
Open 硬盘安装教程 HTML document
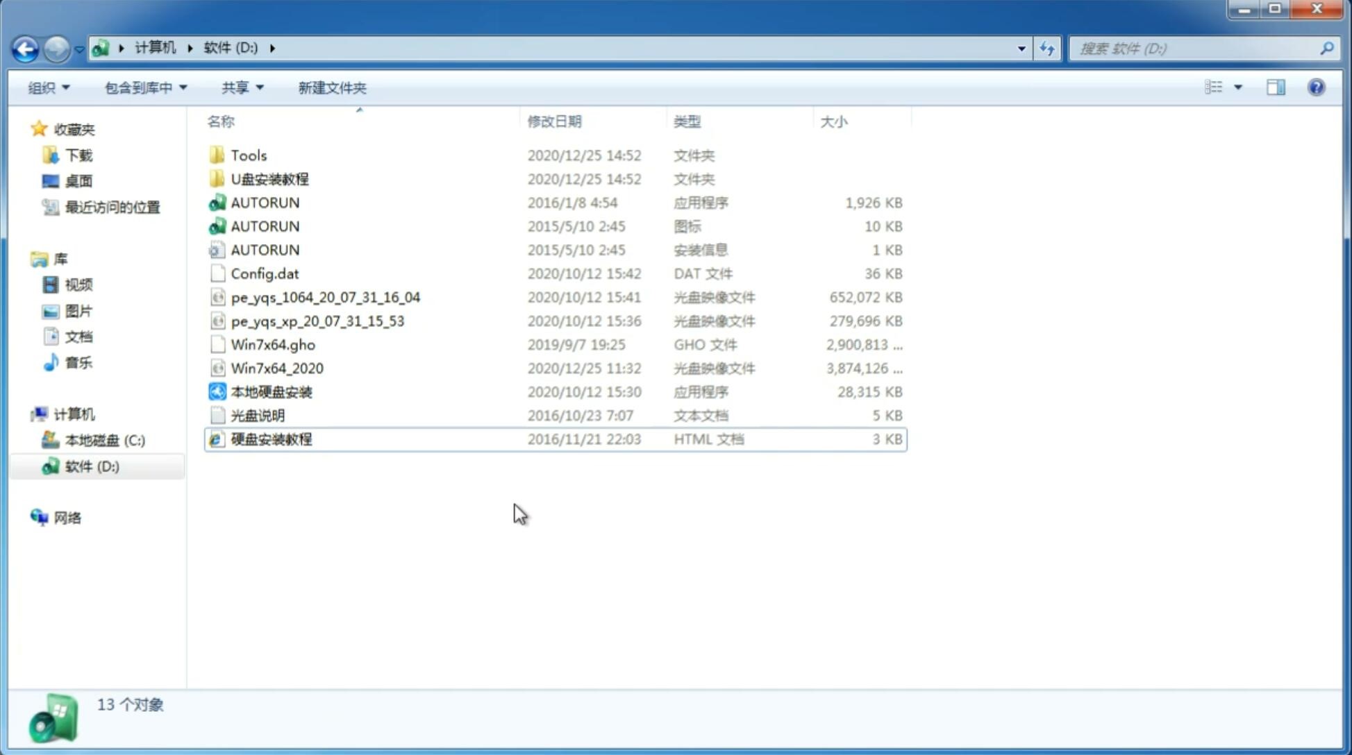(271, 439)
